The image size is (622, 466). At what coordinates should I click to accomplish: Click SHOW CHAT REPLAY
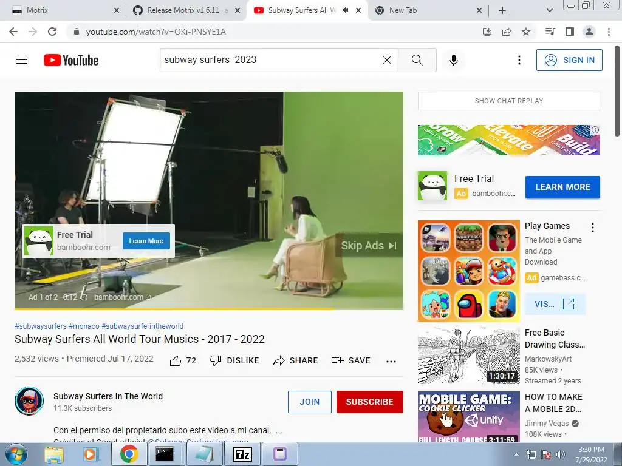509,101
